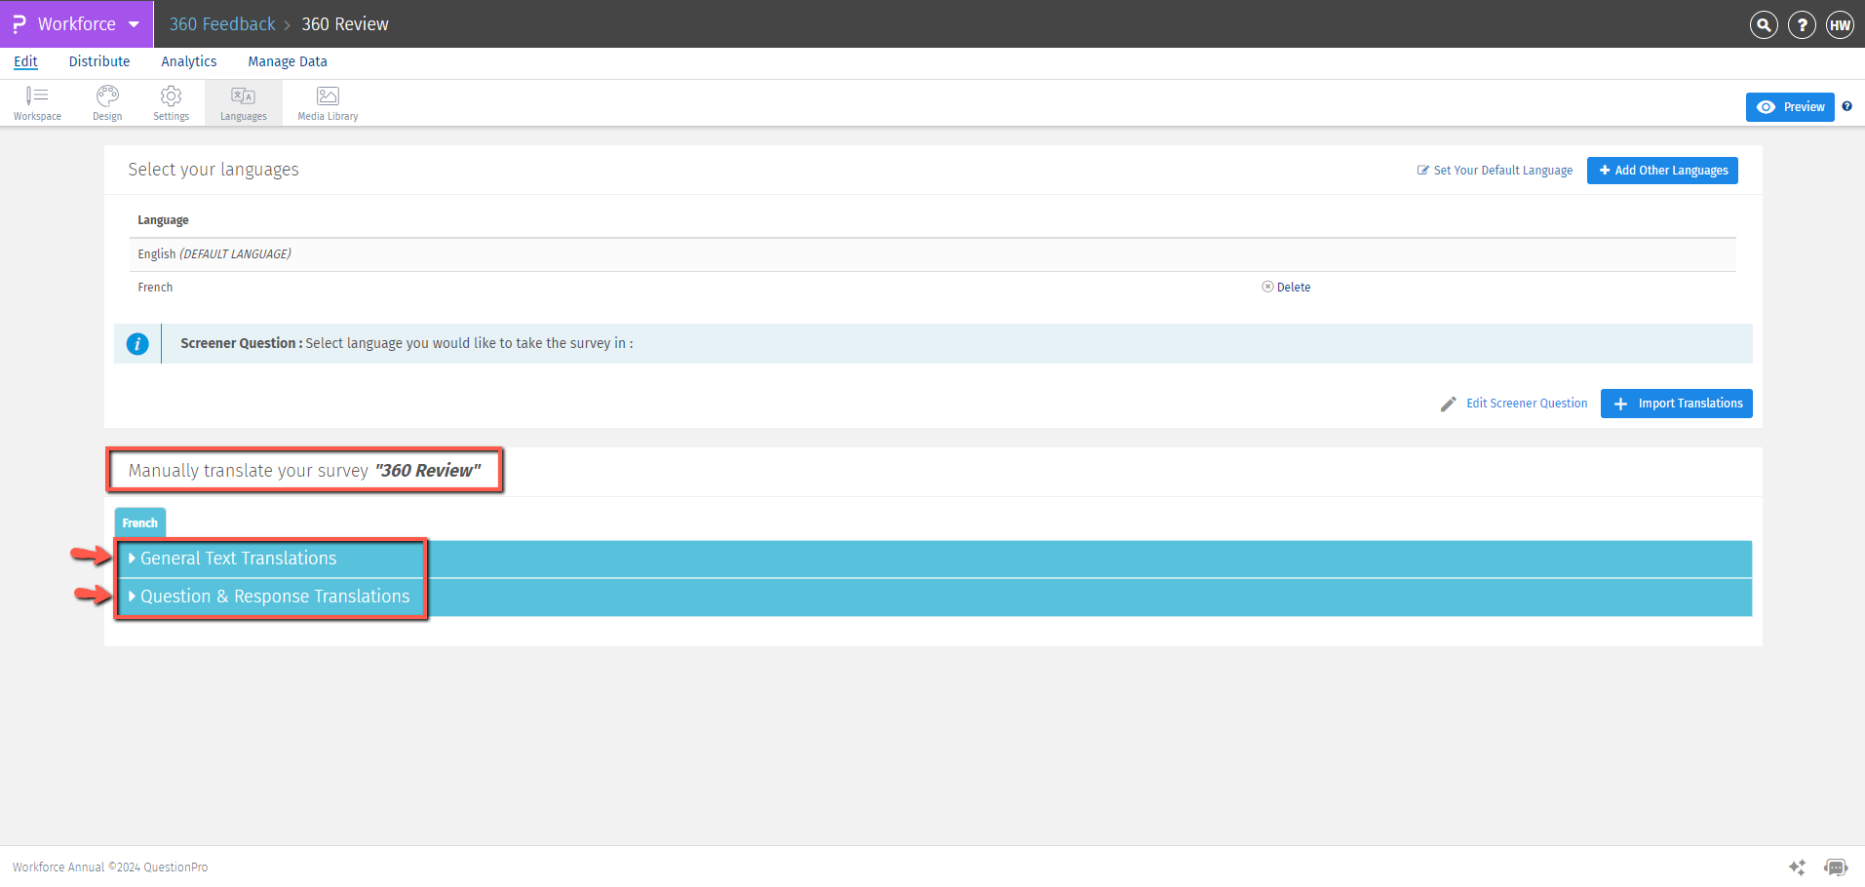Select the Languages toolbar icon
The height and width of the screenshot is (887, 1865).
(244, 102)
